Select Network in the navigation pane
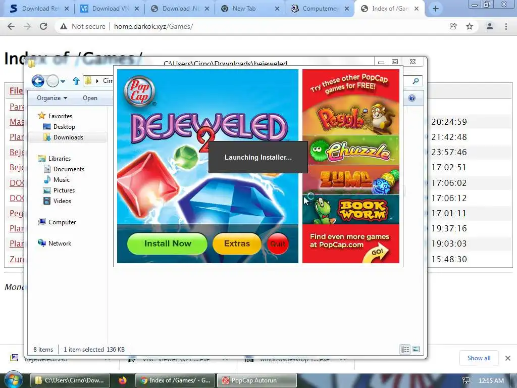Image resolution: width=517 pixels, height=388 pixels. [60, 243]
